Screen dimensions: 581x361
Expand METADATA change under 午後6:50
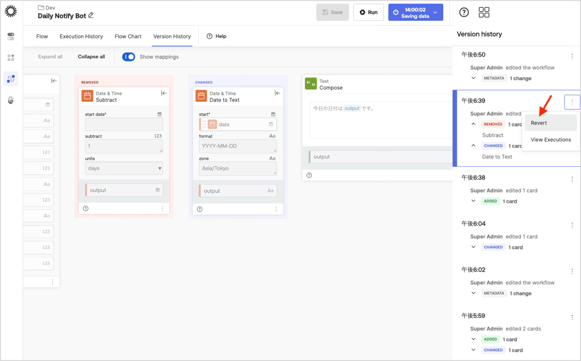pyautogui.click(x=473, y=78)
